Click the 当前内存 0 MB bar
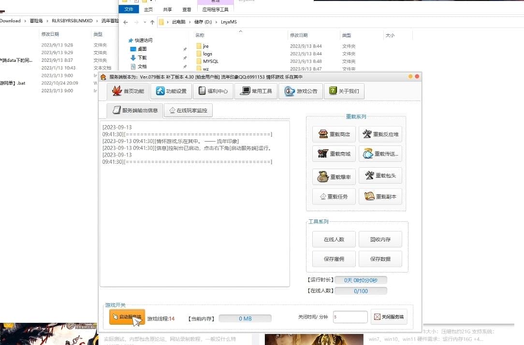Screen dimensions: 524x345 click(x=245, y=318)
